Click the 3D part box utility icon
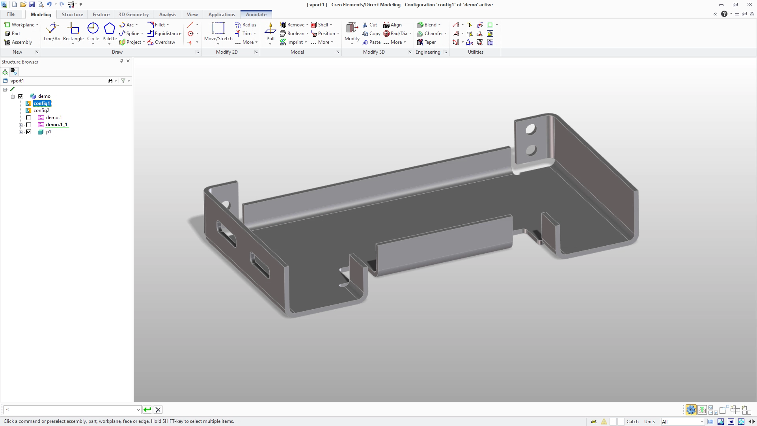 pyautogui.click(x=490, y=34)
